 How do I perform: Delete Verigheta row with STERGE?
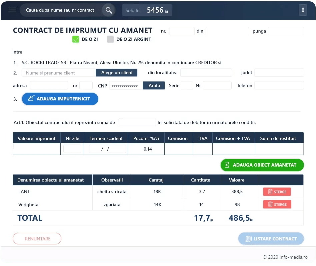pos(277,204)
